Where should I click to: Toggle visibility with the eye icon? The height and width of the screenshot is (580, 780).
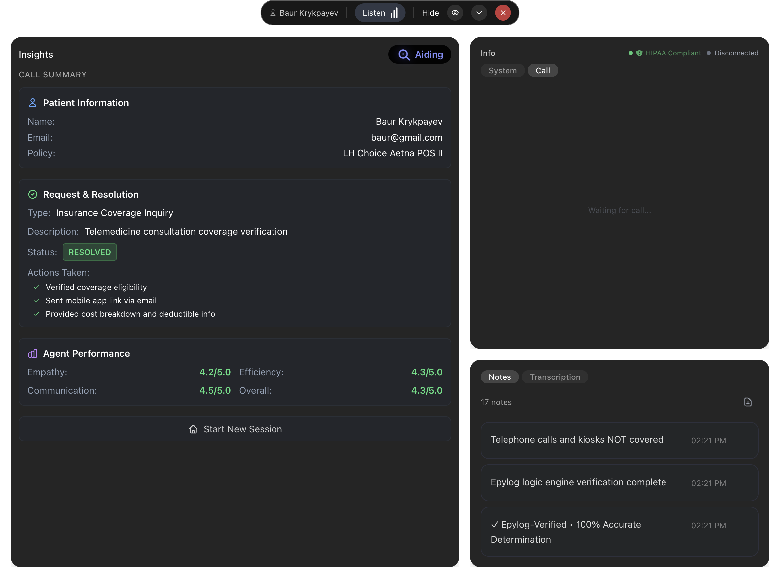[x=455, y=13]
